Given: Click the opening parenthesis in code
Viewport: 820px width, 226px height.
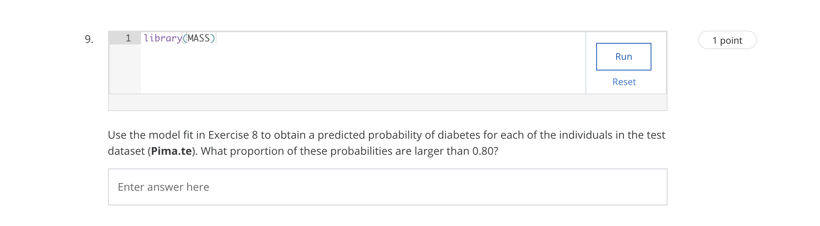Looking at the screenshot, I should (185, 38).
